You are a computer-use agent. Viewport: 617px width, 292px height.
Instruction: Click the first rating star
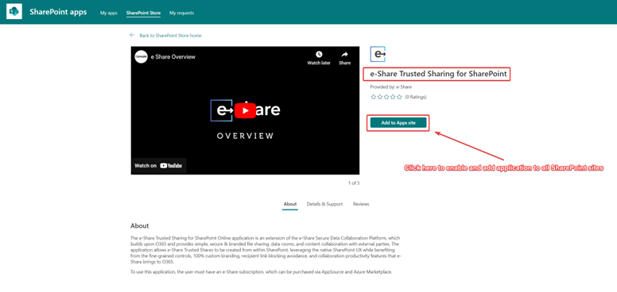373,97
